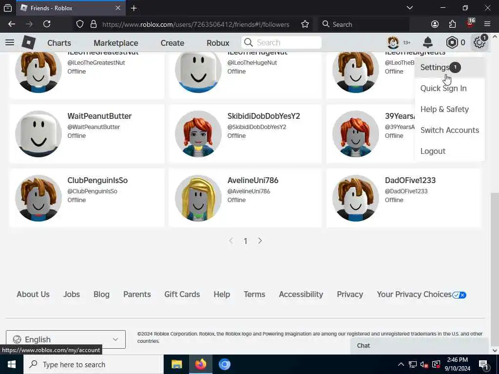This screenshot has width=499, height=374.
Task: Click the Windows taskbar search box
Action: point(94,364)
